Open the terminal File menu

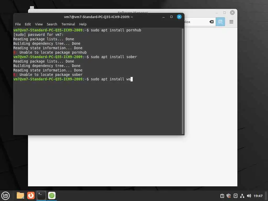click(x=18, y=24)
